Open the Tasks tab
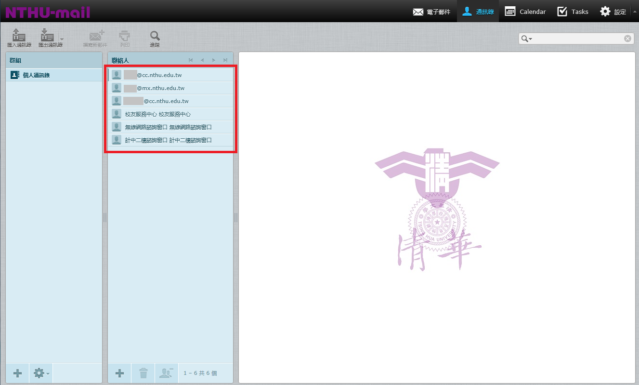 pos(573,12)
